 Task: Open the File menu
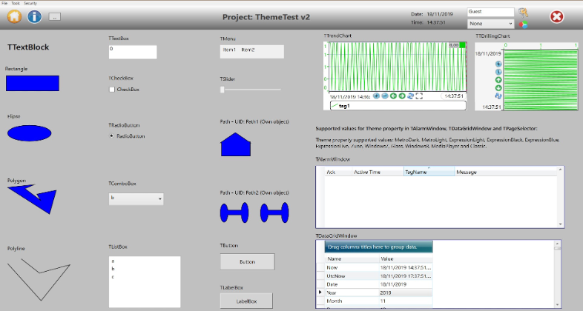pos(4,3)
